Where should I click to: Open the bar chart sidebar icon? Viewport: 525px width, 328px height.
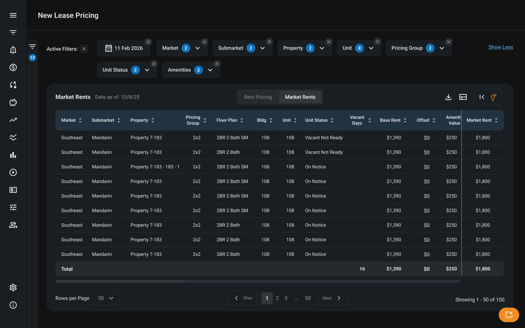13,155
